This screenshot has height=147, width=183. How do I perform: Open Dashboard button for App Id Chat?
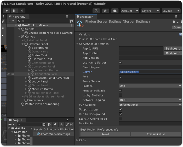pyautogui.click(x=173, y=53)
